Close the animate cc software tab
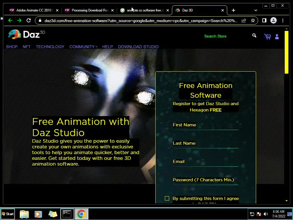Viewport: 293px width, 220px height. click(x=168, y=10)
